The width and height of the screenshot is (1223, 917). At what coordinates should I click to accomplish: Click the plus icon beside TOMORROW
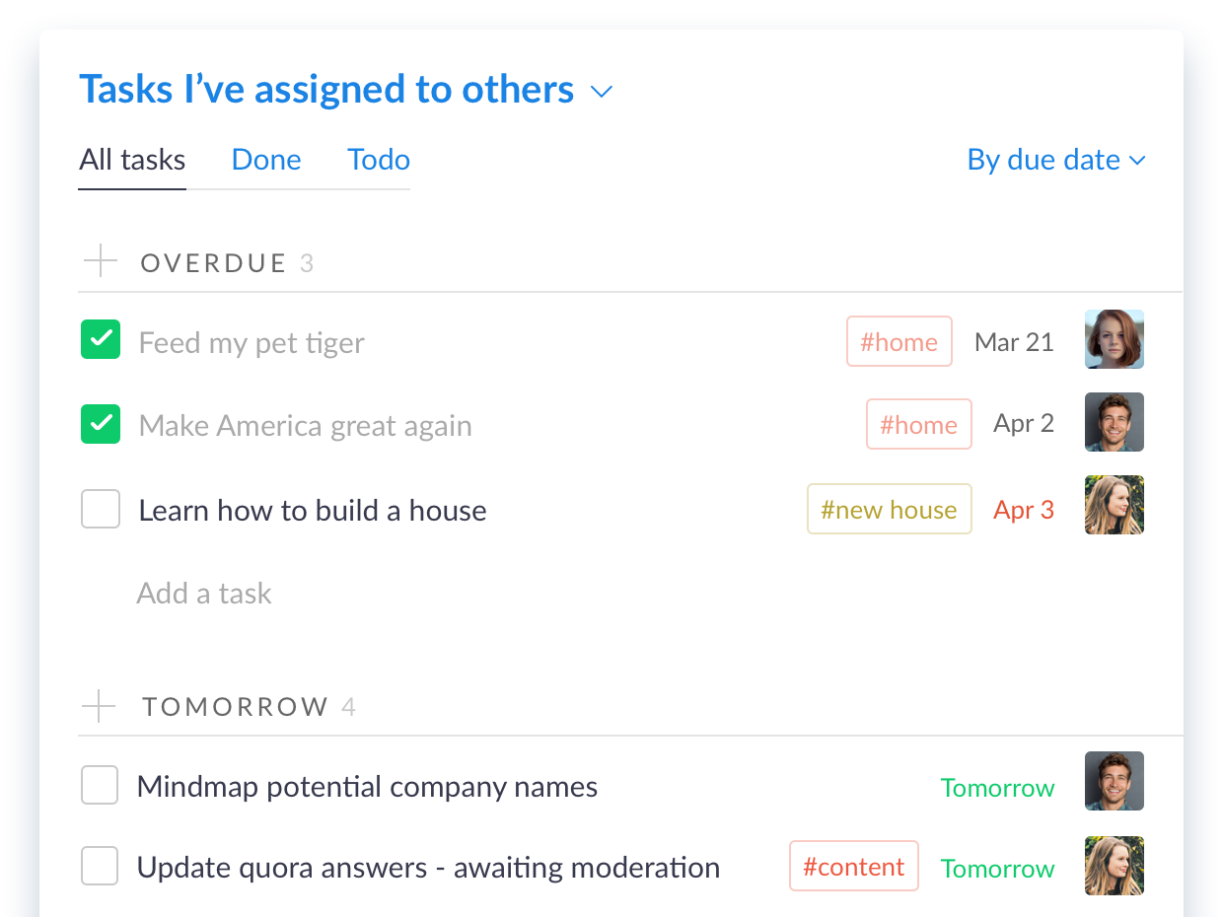(99, 707)
